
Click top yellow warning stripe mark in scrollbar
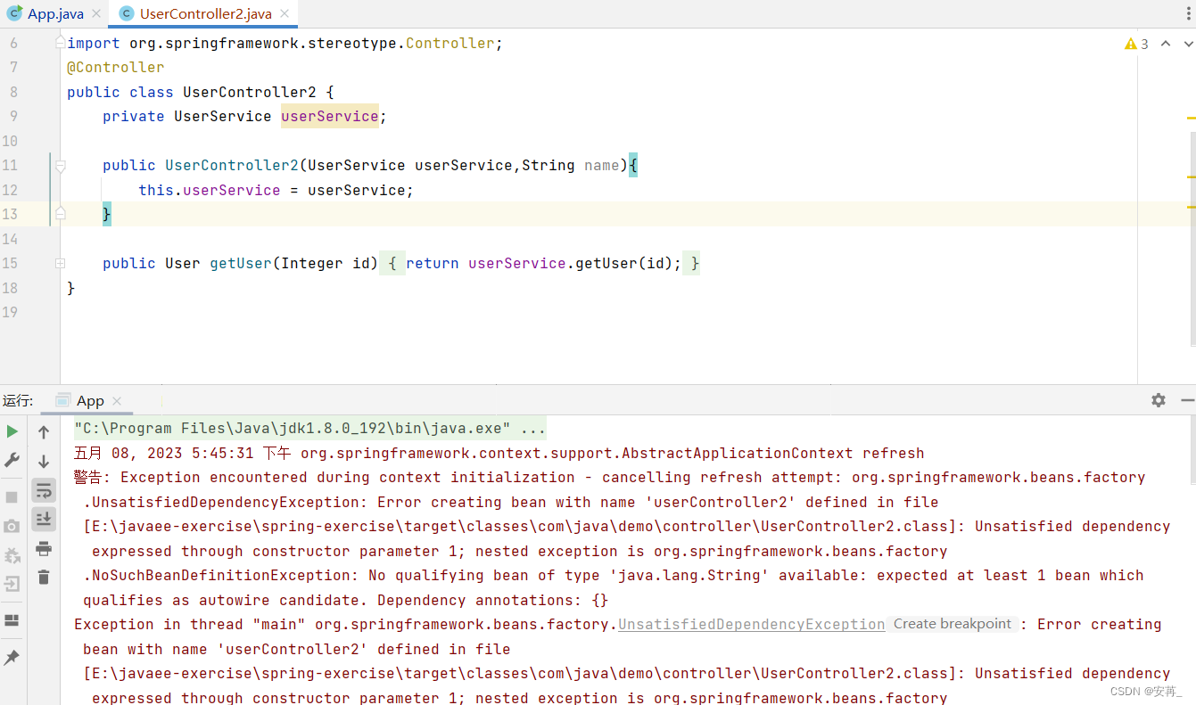click(1192, 118)
